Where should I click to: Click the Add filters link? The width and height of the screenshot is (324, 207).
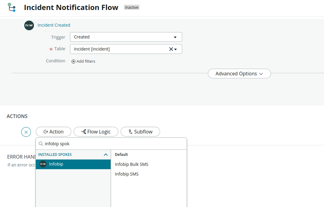[x=85, y=61]
